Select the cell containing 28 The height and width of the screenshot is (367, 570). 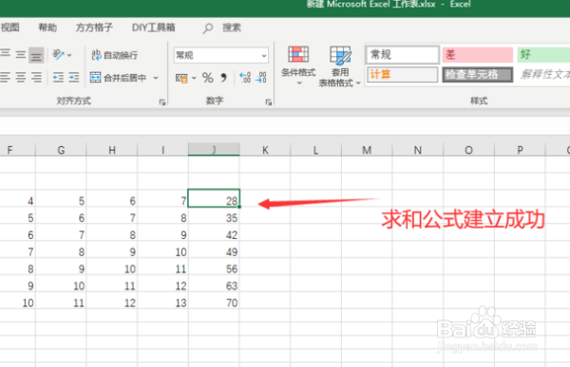[214, 198]
